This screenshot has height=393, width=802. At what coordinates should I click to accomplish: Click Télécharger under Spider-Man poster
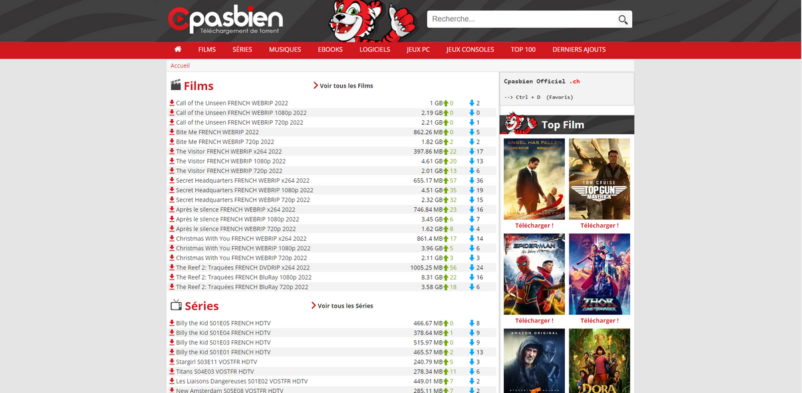click(x=534, y=320)
